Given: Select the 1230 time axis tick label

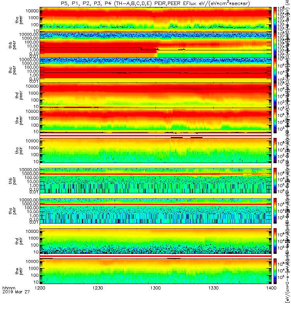Looking at the screenshot, I should 98,288.
